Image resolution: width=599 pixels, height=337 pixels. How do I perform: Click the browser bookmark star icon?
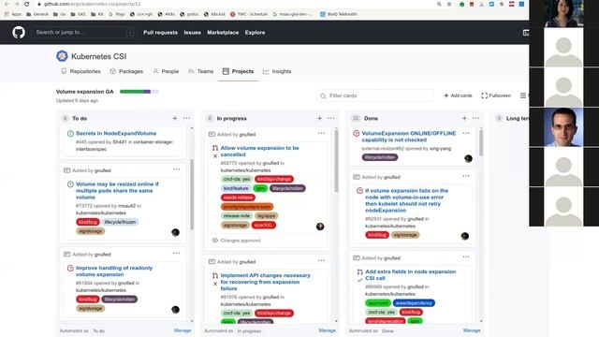click(449, 4)
